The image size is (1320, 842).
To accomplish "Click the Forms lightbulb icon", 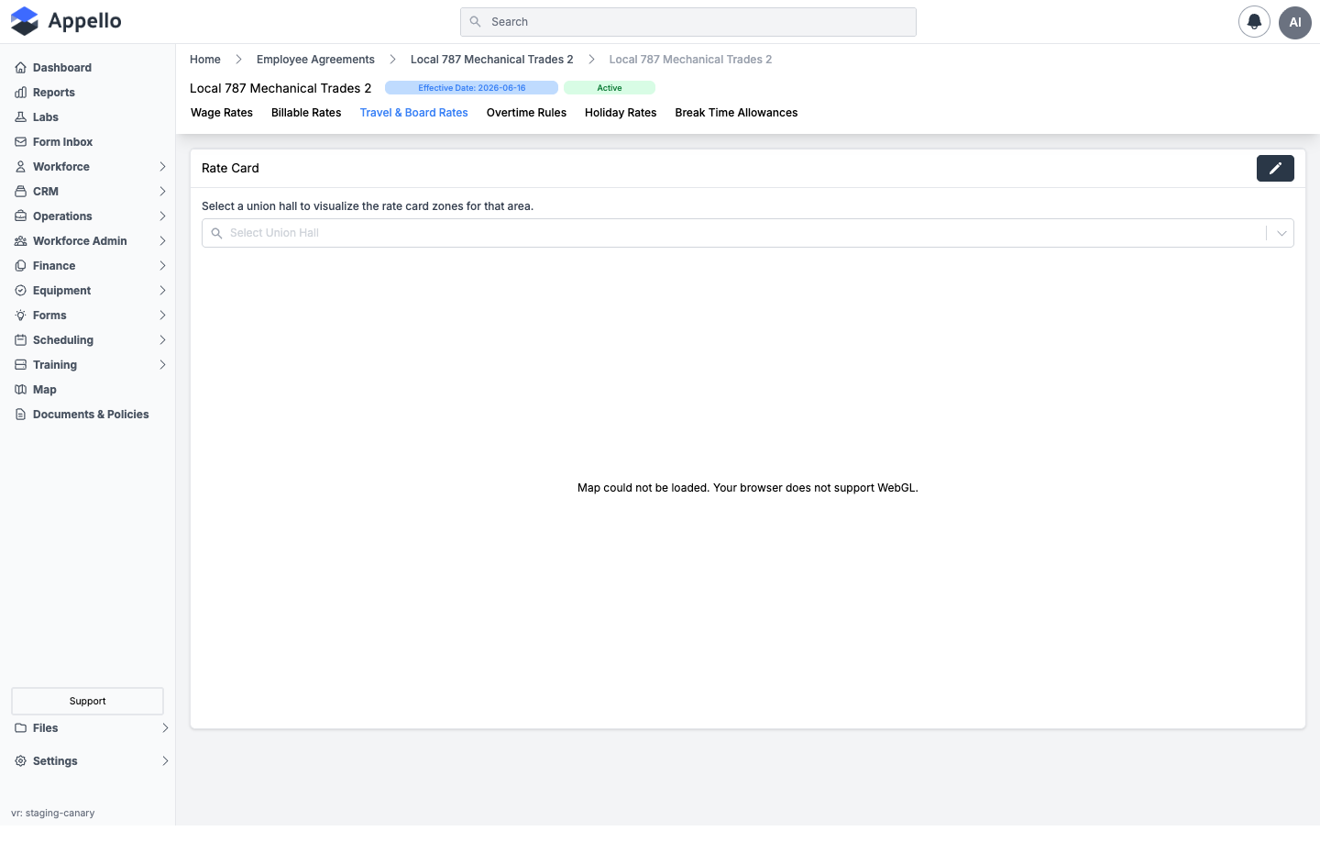I will [20, 316].
